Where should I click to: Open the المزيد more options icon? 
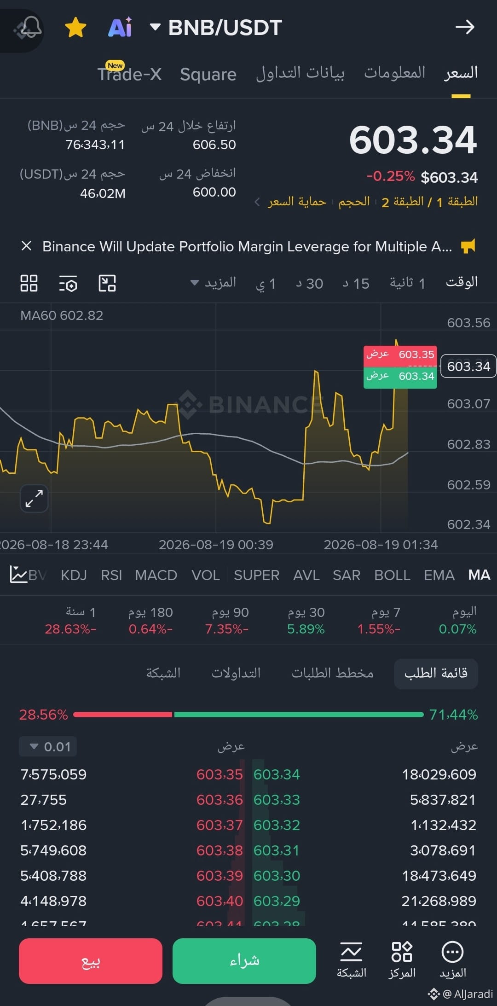(x=453, y=959)
